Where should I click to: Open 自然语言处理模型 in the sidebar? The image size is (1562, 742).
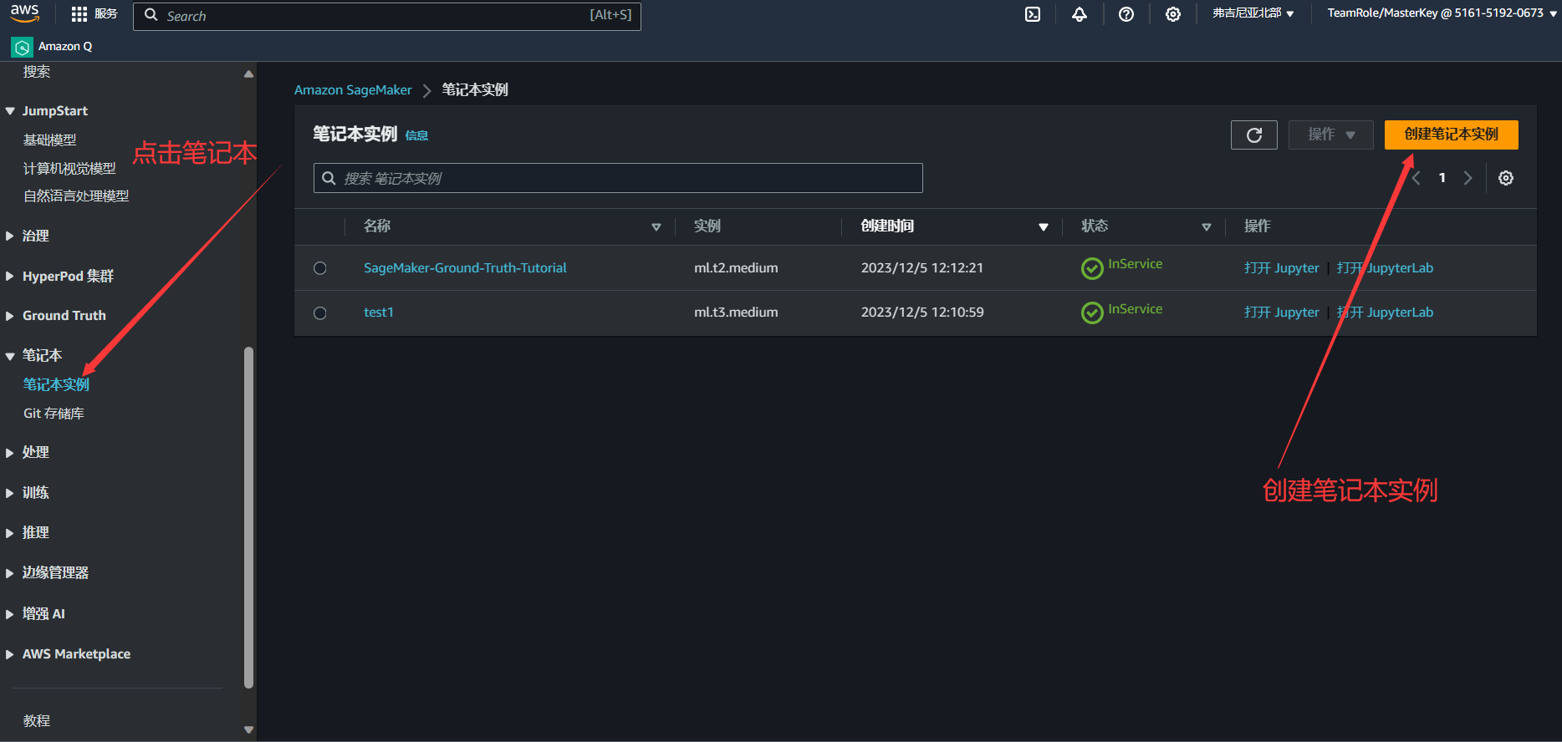[x=76, y=196]
